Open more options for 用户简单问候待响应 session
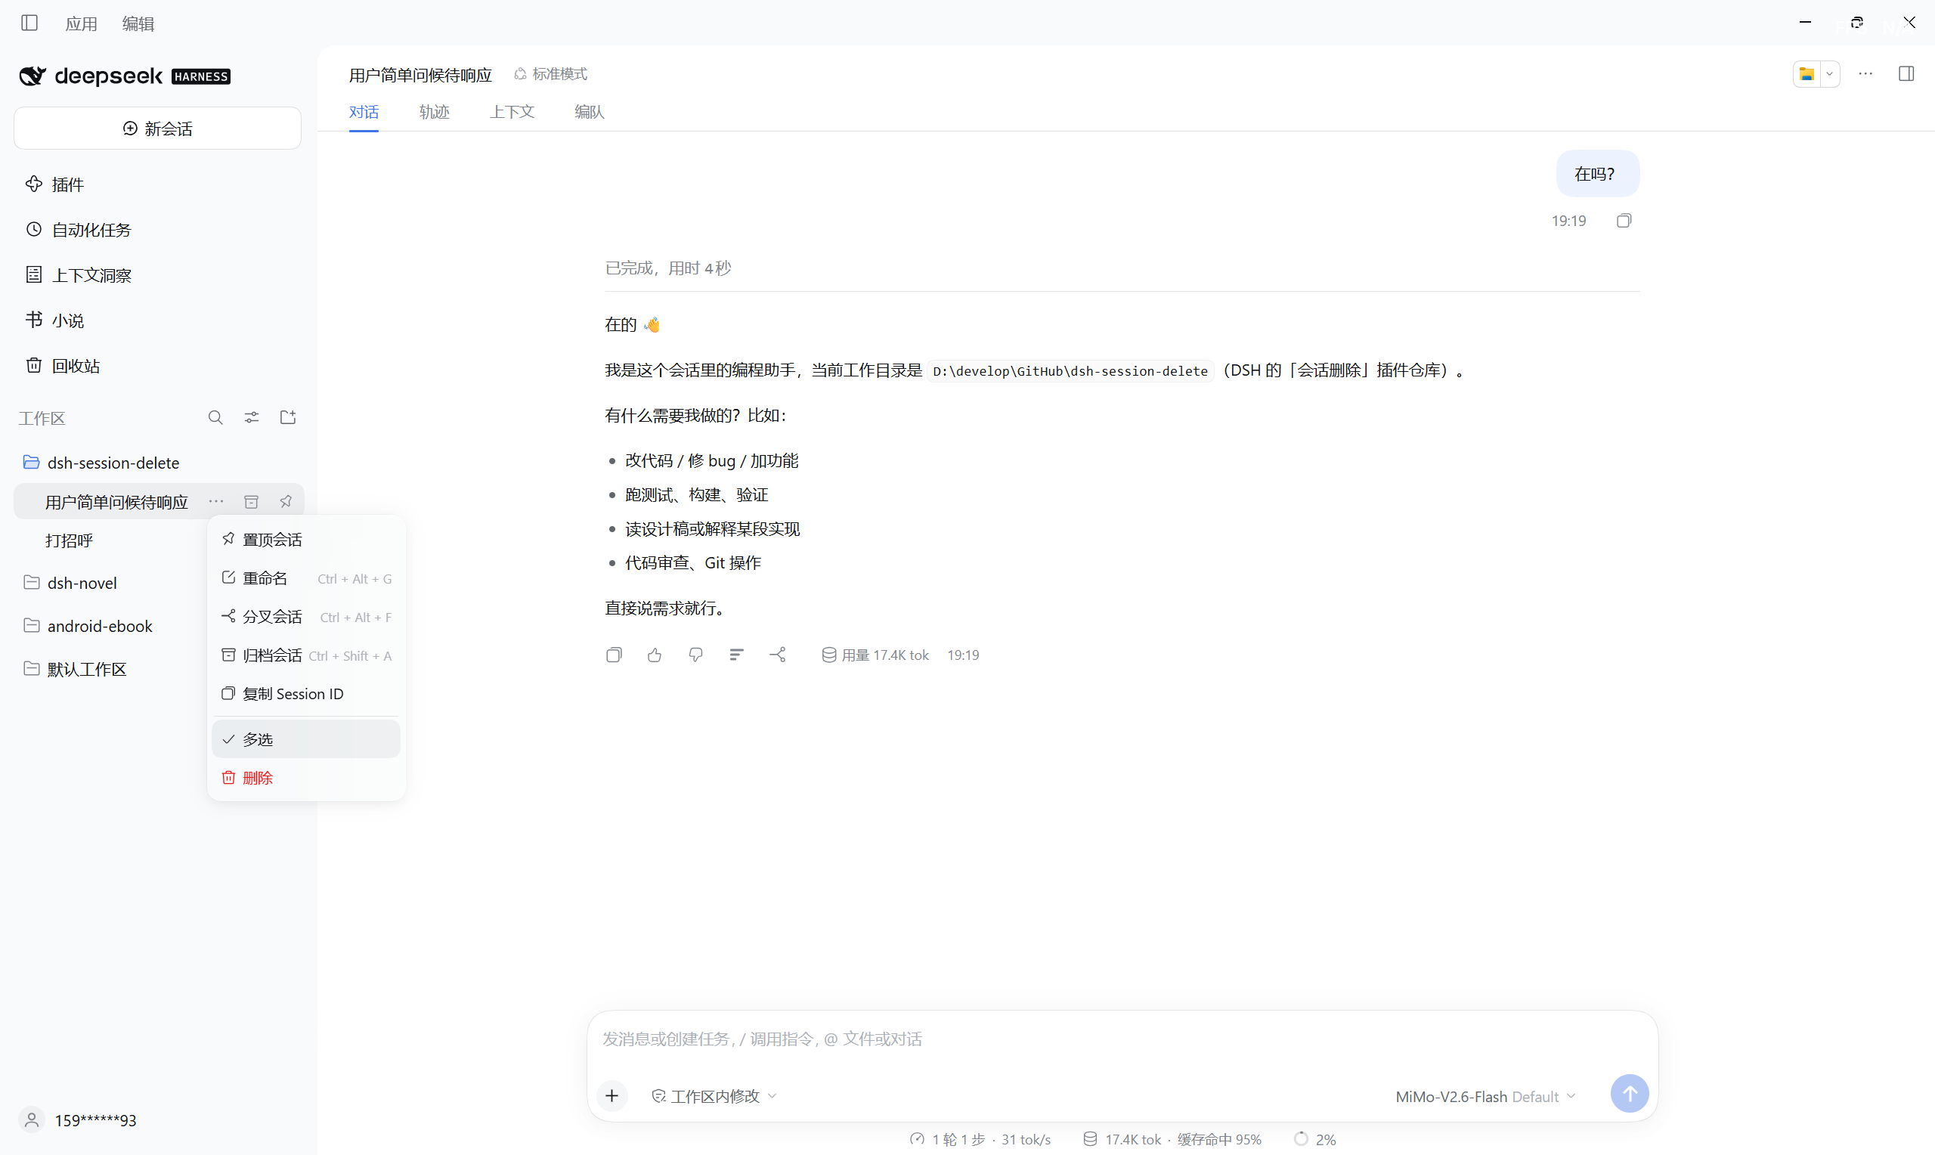Viewport: 1935px width, 1155px height. (216, 502)
